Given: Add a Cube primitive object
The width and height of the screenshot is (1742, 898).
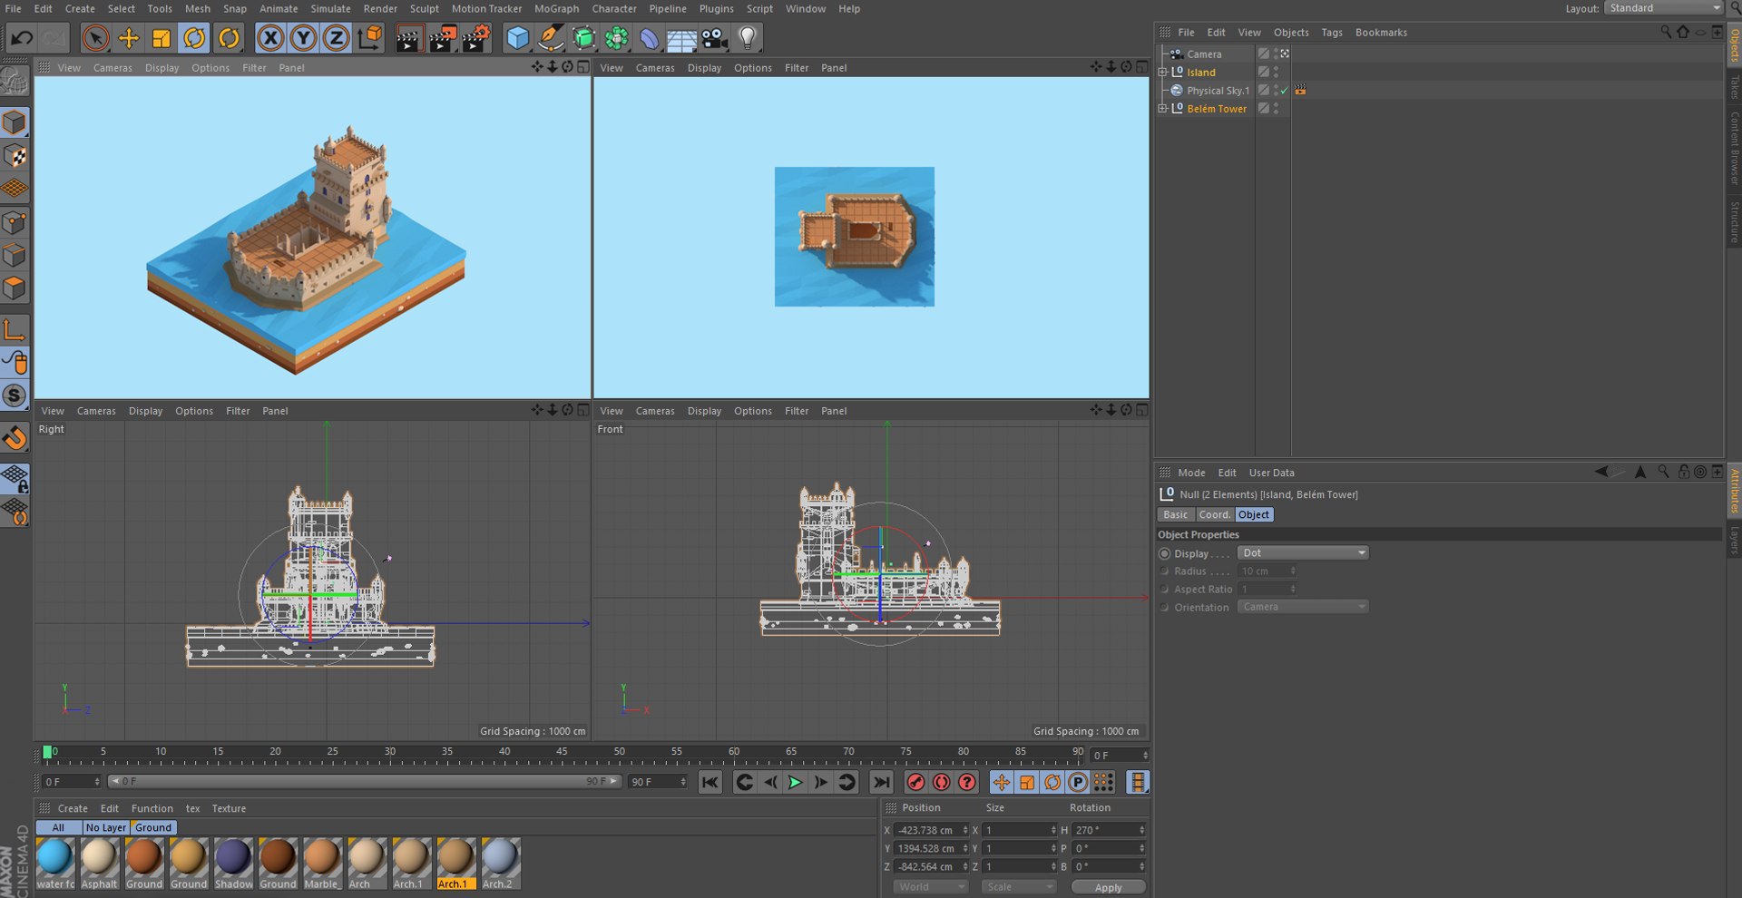Looking at the screenshot, I should 517,38.
